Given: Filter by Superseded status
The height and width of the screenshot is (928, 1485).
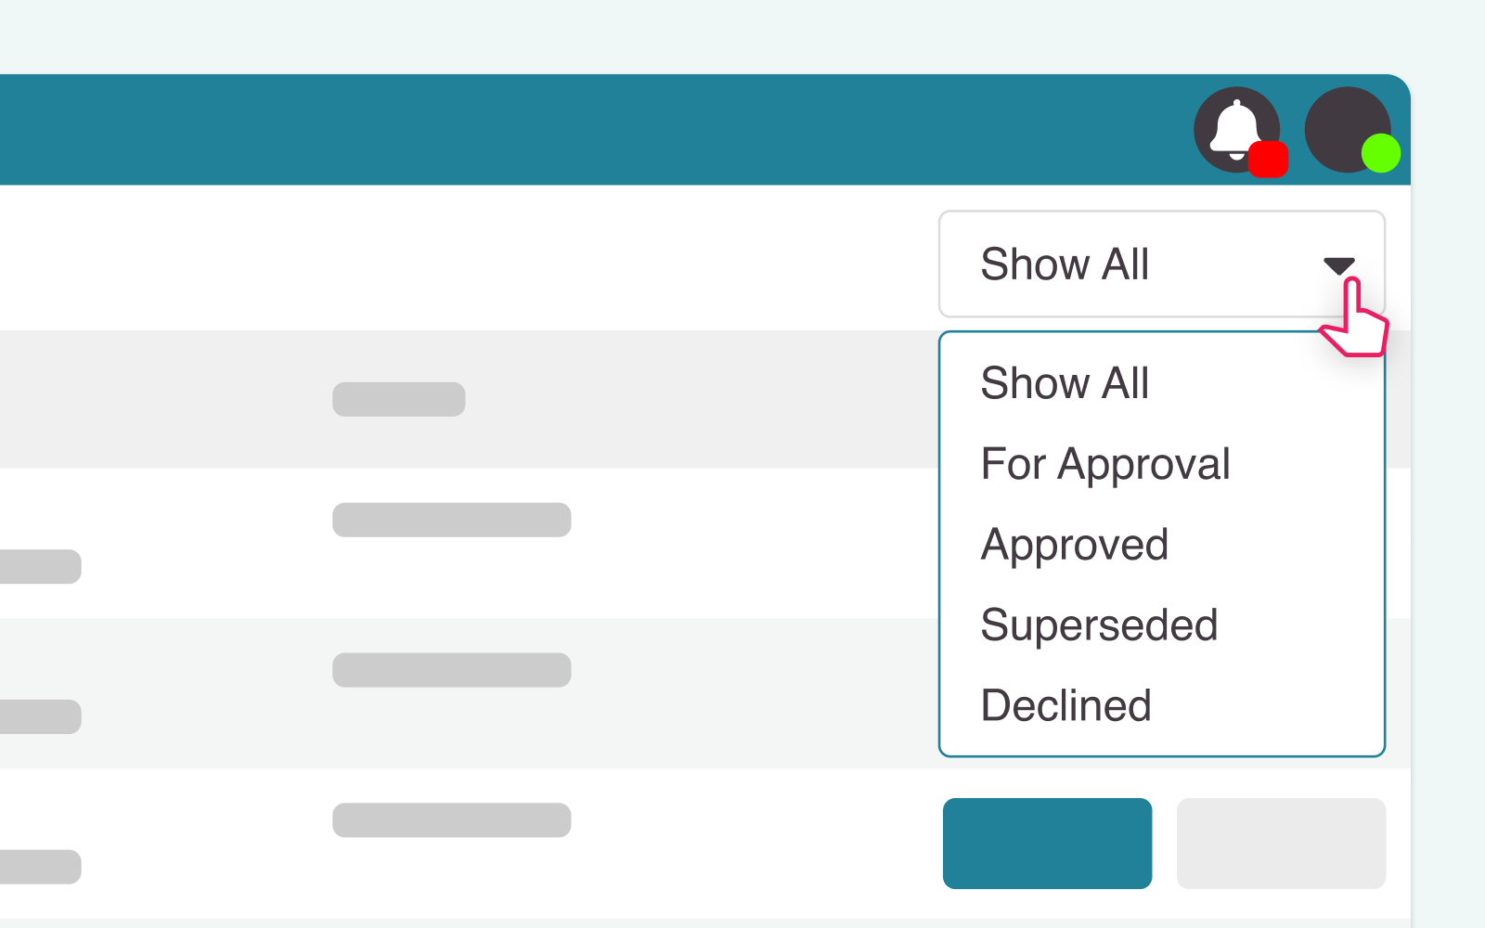Looking at the screenshot, I should pos(1099,625).
